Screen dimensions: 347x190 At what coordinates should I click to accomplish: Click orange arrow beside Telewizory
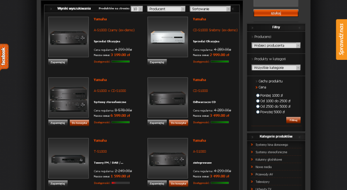[x=252, y=182]
